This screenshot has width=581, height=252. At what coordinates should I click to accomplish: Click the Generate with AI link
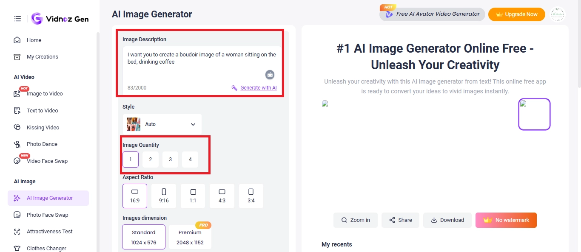pos(258,87)
